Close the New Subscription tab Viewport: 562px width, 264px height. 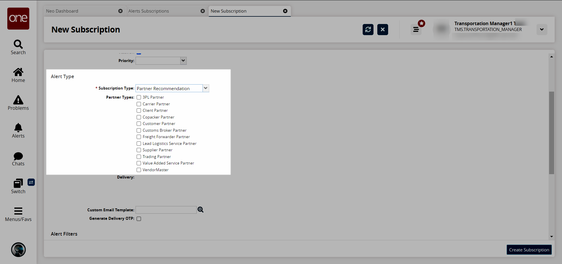[285, 11]
